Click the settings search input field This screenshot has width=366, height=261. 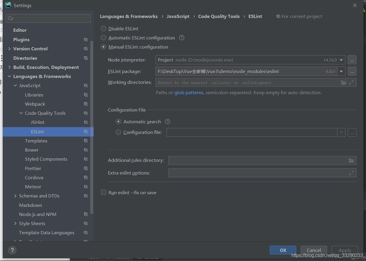click(48, 19)
